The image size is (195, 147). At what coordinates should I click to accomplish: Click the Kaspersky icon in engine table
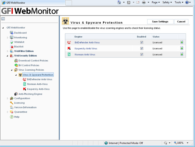click(69, 48)
